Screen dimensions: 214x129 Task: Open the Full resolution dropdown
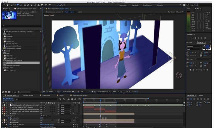[x=86, y=92]
